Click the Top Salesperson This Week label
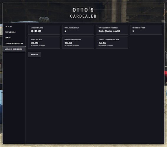The width and height of the screenshot is (167, 147). pos(108,28)
